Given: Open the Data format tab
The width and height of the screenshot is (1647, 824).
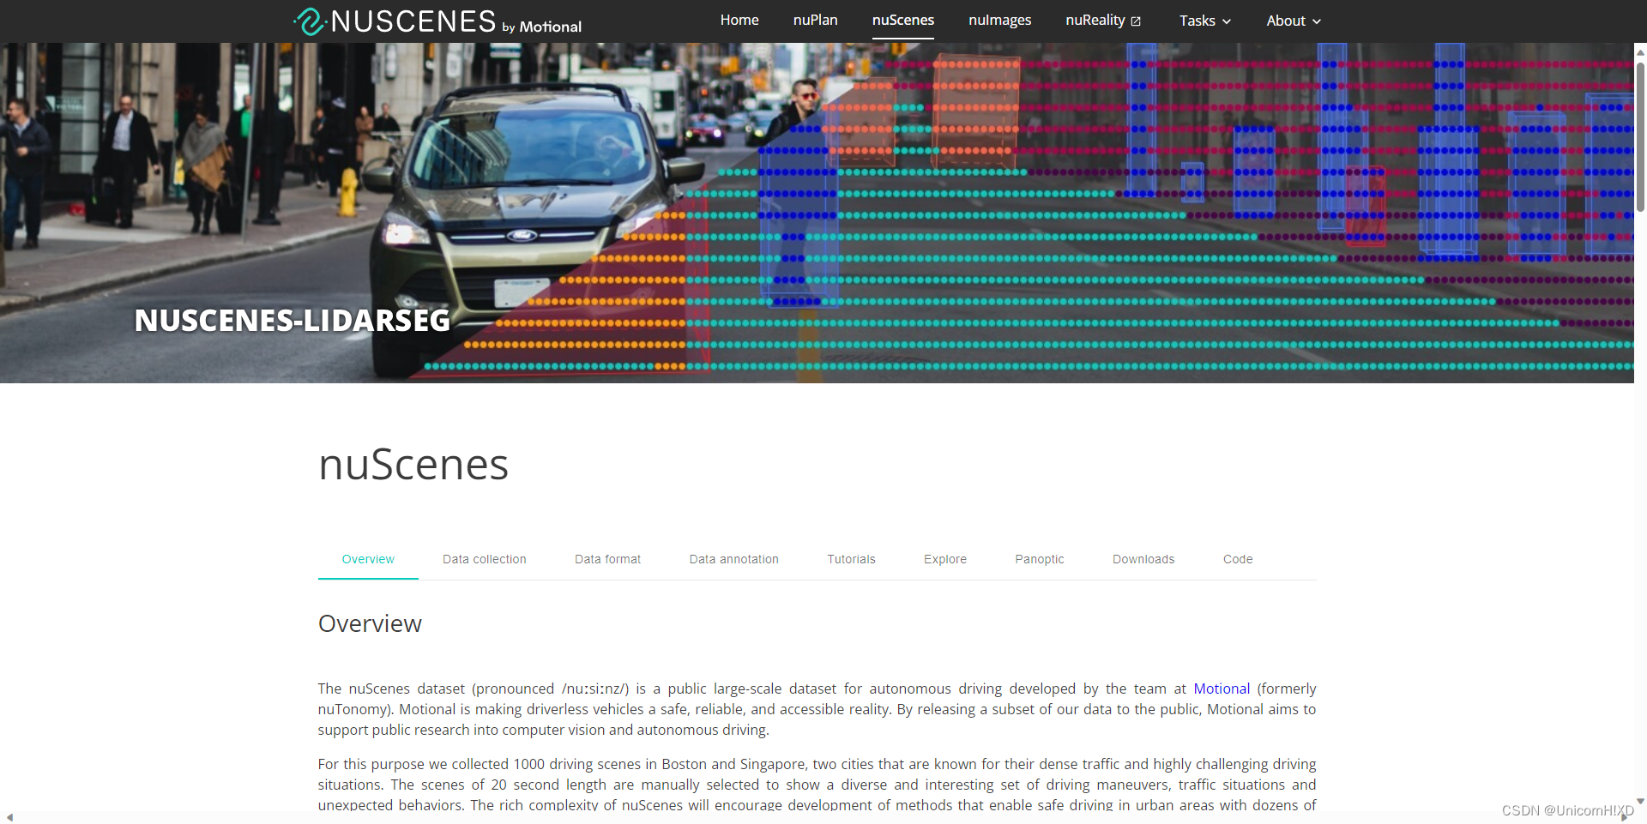Looking at the screenshot, I should coord(607,559).
